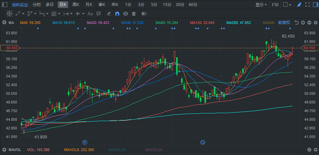This screenshot has width=319, height=155.
Task: Click the MA5: 59.280 label
Action: 30,23
